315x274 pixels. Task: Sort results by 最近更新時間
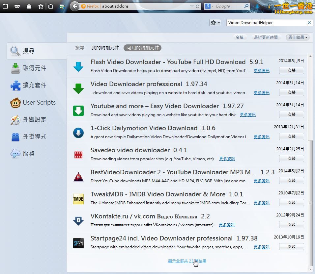[266, 37]
